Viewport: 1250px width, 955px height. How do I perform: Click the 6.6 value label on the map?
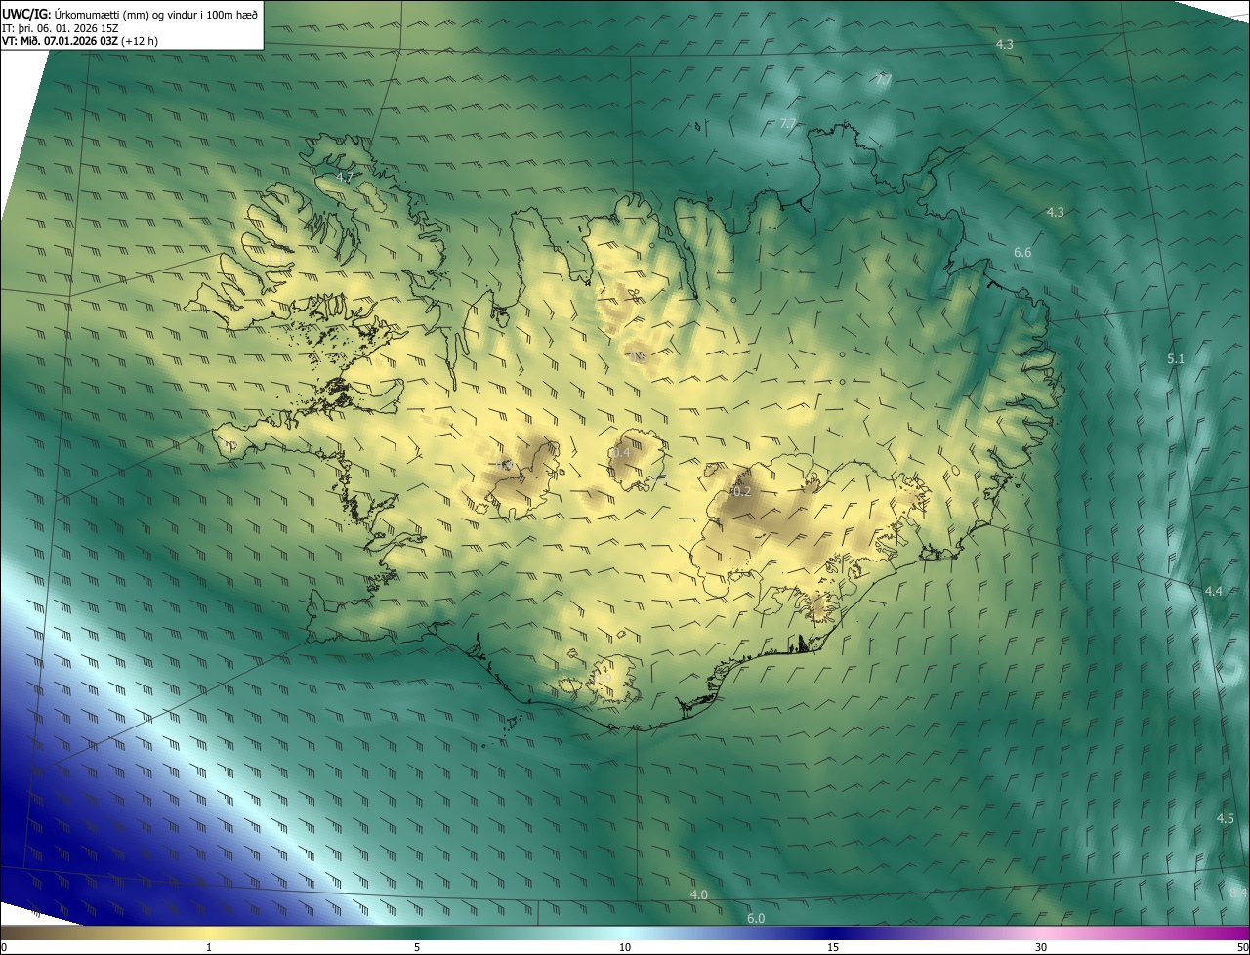tap(1022, 253)
